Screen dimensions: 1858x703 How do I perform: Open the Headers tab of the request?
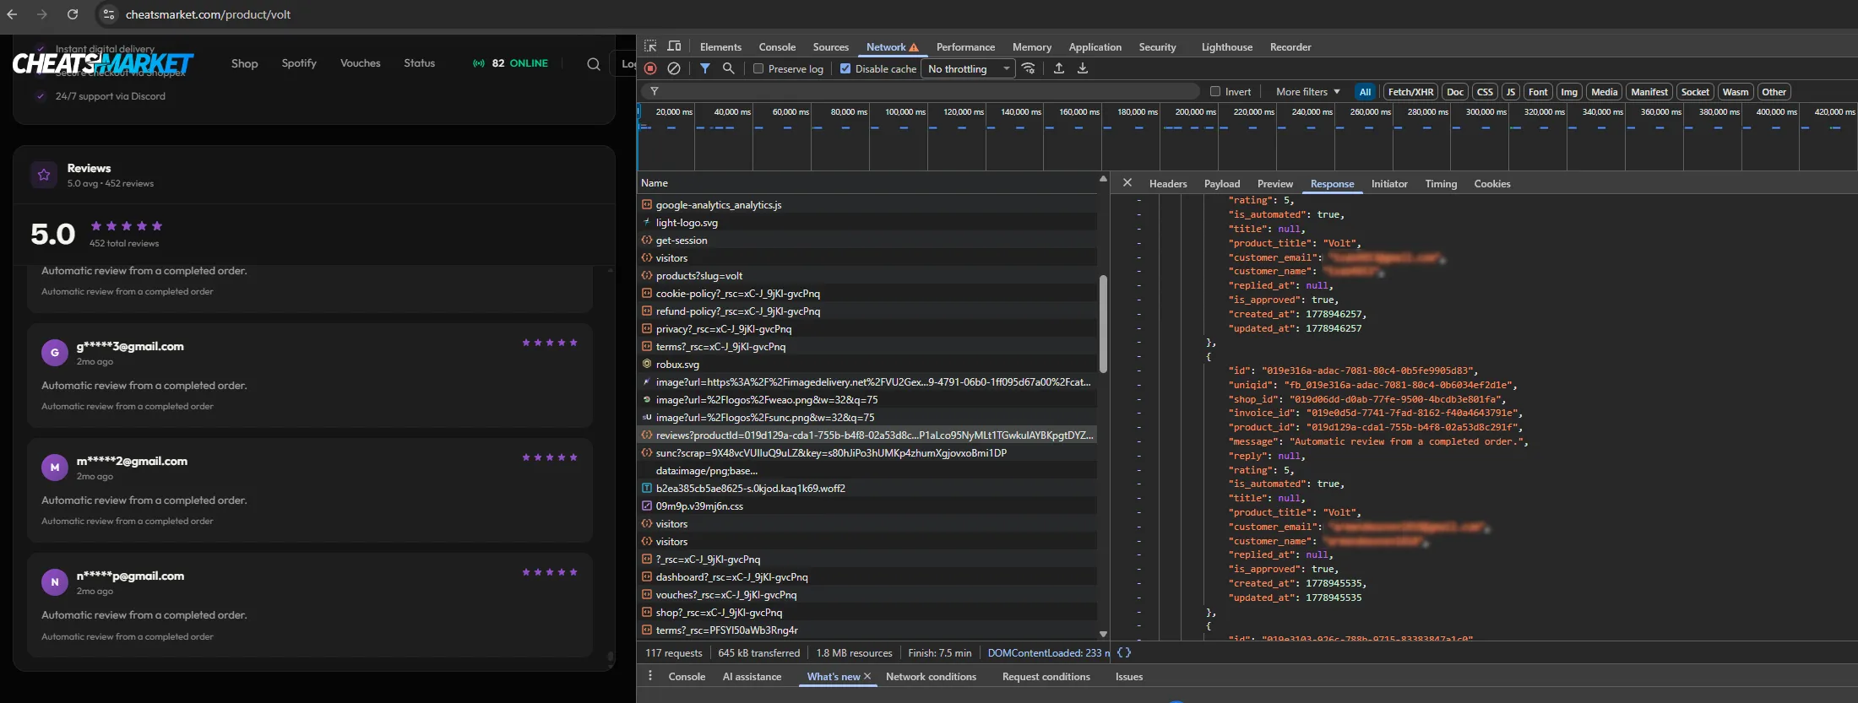[x=1168, y=183]
